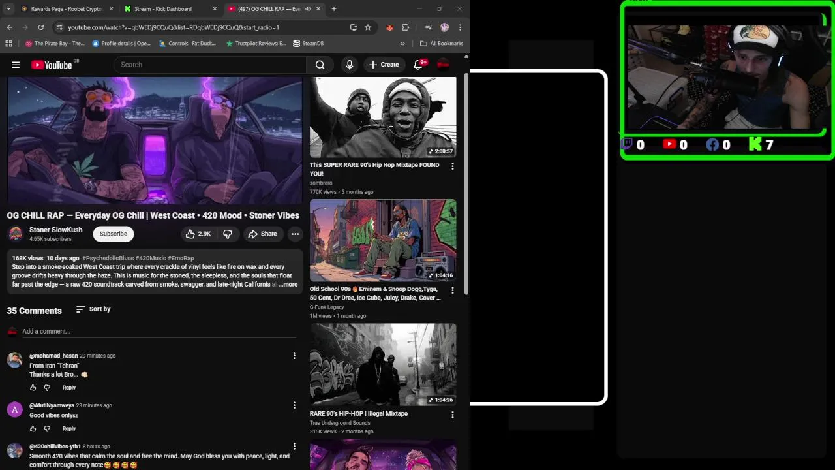Like the video with thumbs up
Screen dimensions: 835x470
point(198,234)
